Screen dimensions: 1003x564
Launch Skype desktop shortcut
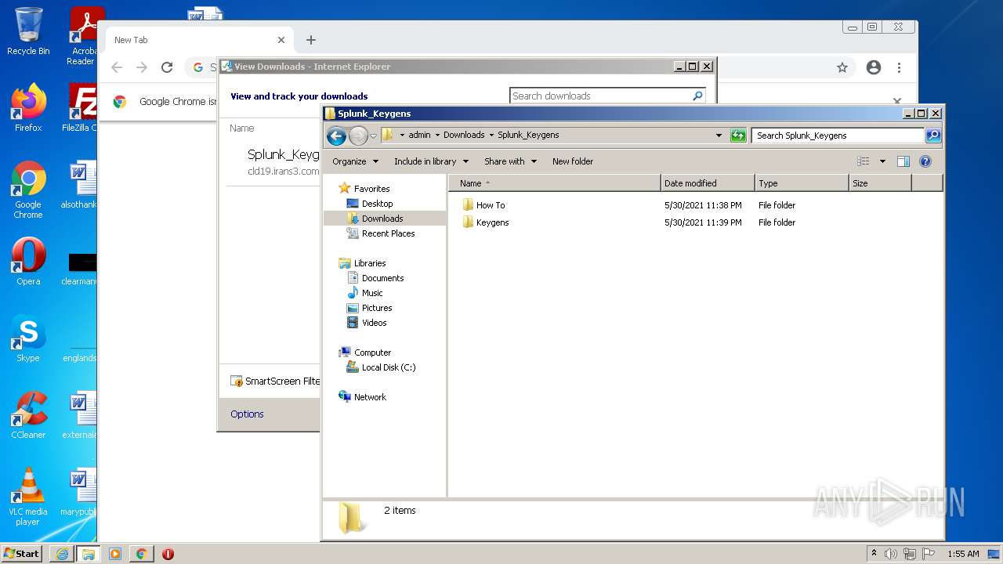point(28,338)
